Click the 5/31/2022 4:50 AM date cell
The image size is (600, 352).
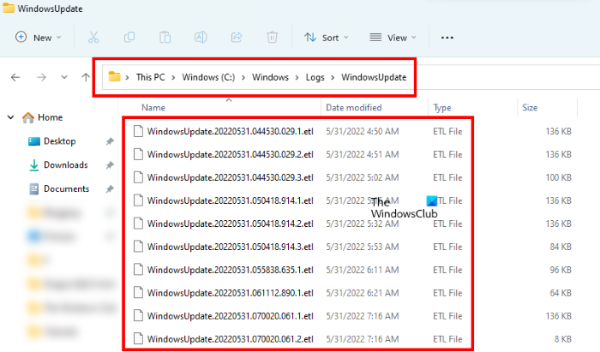click(363, 132)
